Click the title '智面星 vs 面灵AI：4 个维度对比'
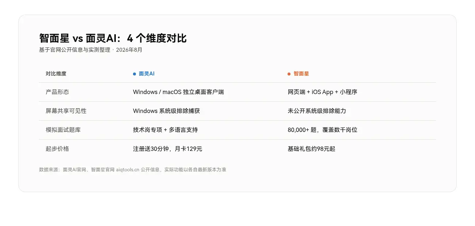Image resolution: width=475 pixels, height=226 pixels. (113, 38)
